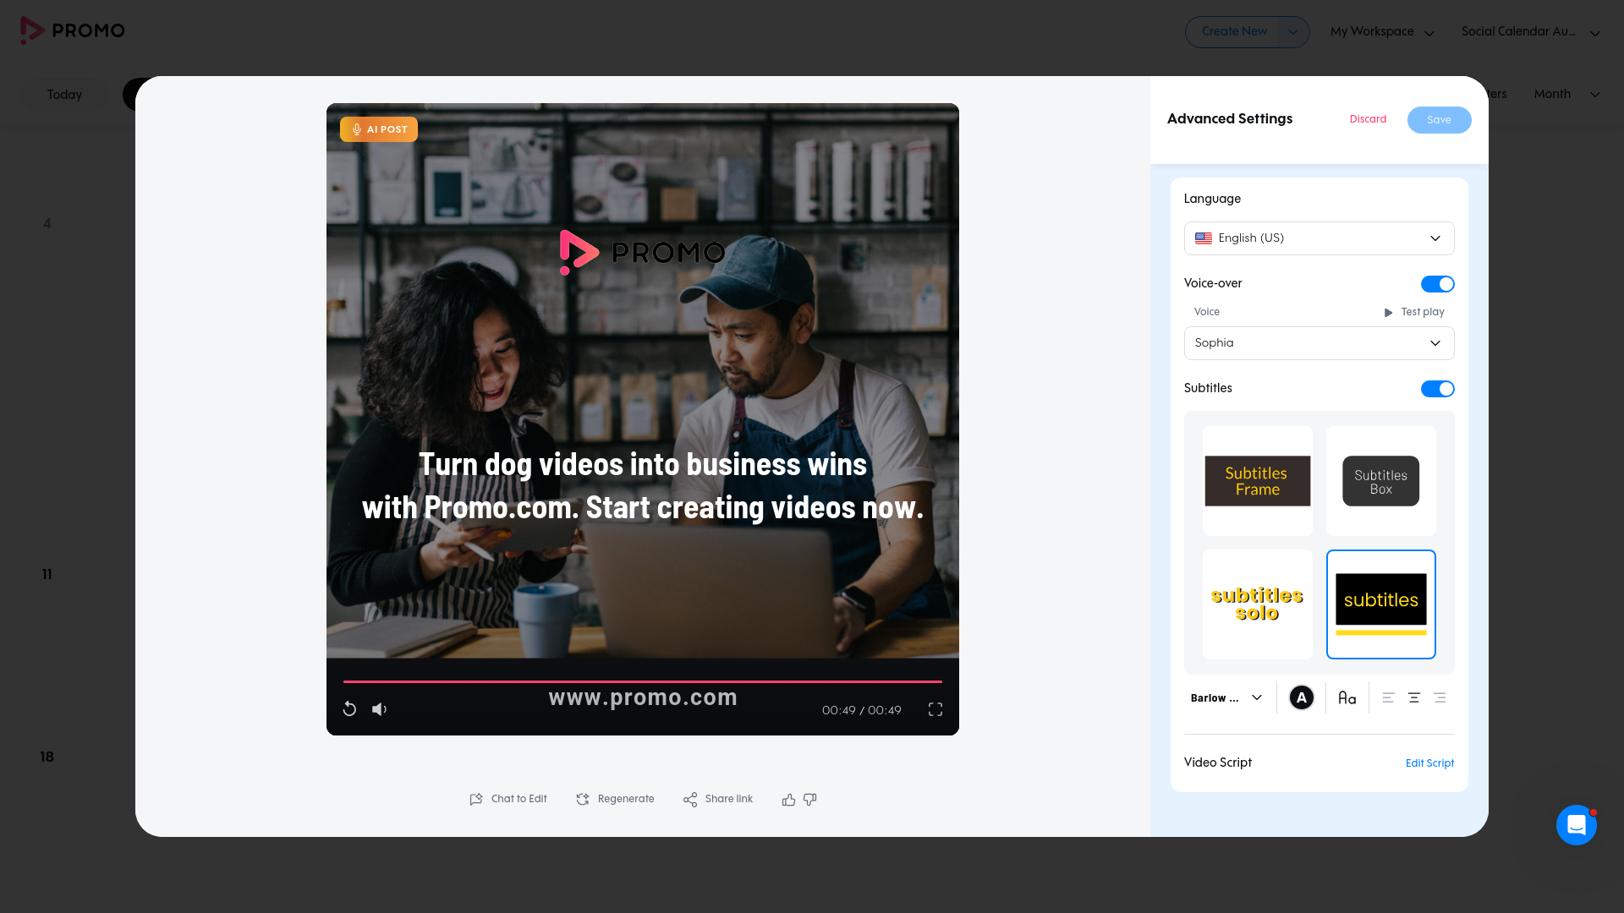This screenshot has width=1624, height=913.
Task: Click the Chat to Edit icon
Action: [476, 799]
